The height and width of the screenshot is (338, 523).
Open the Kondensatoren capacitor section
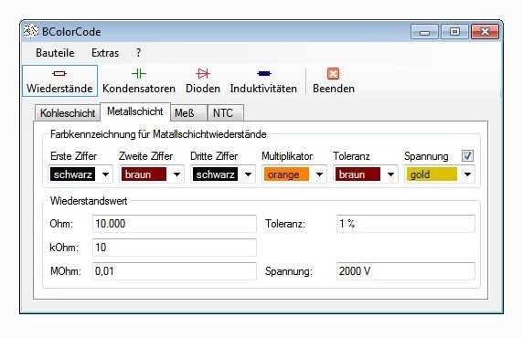click(139, 81)
